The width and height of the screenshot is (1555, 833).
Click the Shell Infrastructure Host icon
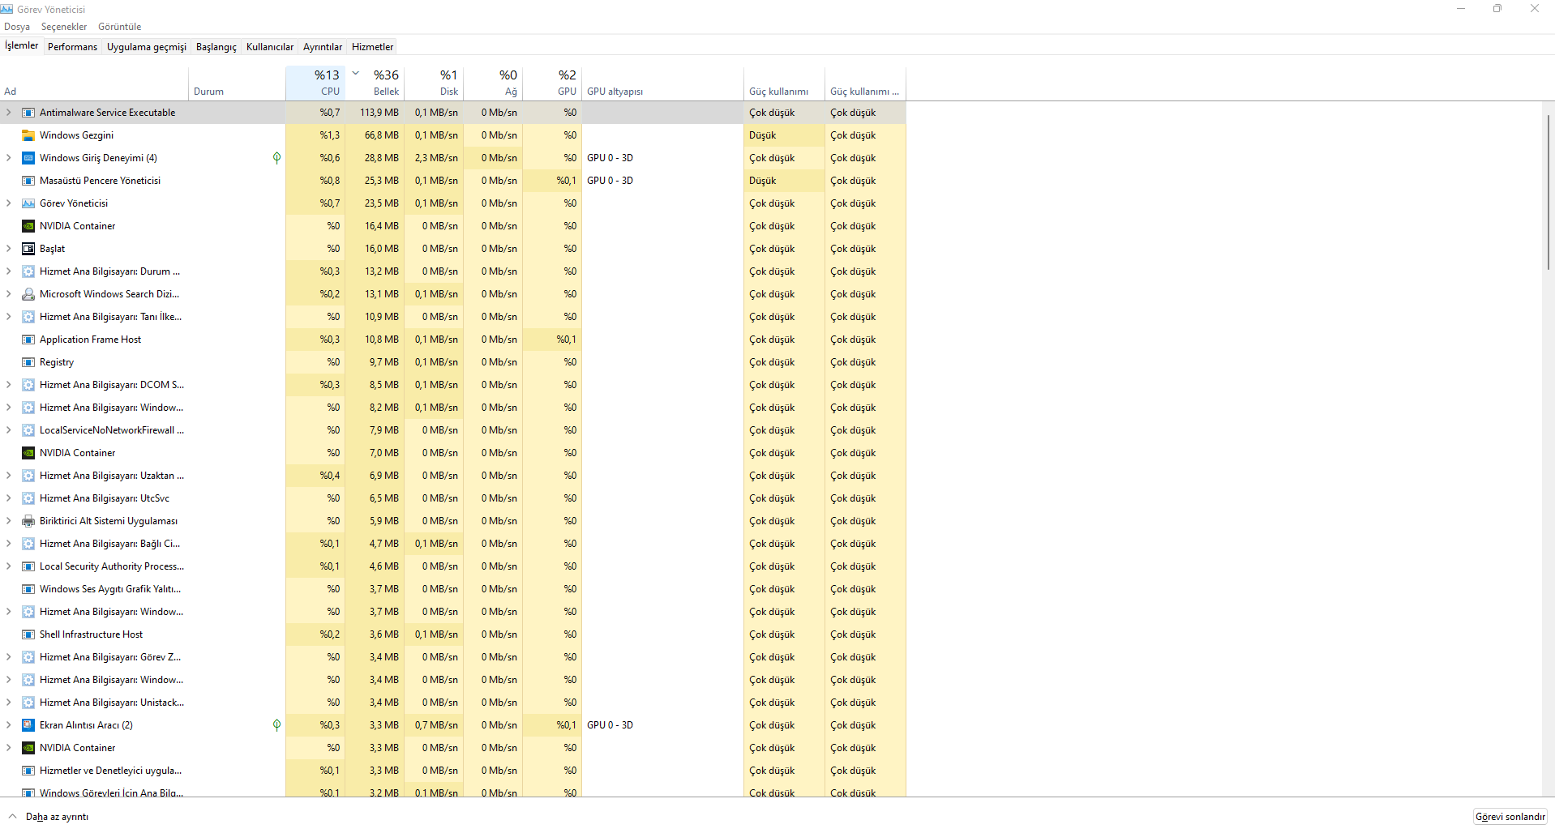pyautogui.click(x=28, y=634)
